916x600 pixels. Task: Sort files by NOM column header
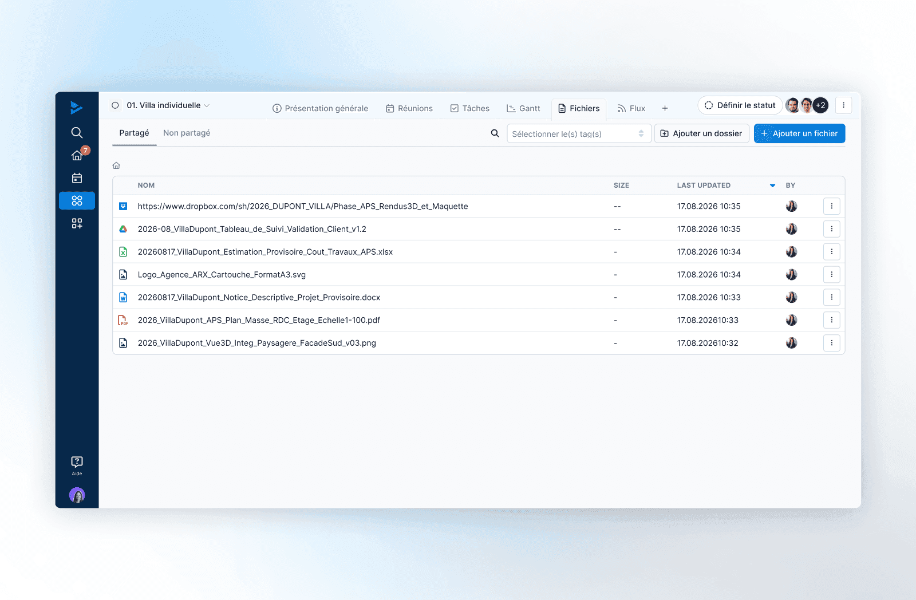click(x=146, y=185)
